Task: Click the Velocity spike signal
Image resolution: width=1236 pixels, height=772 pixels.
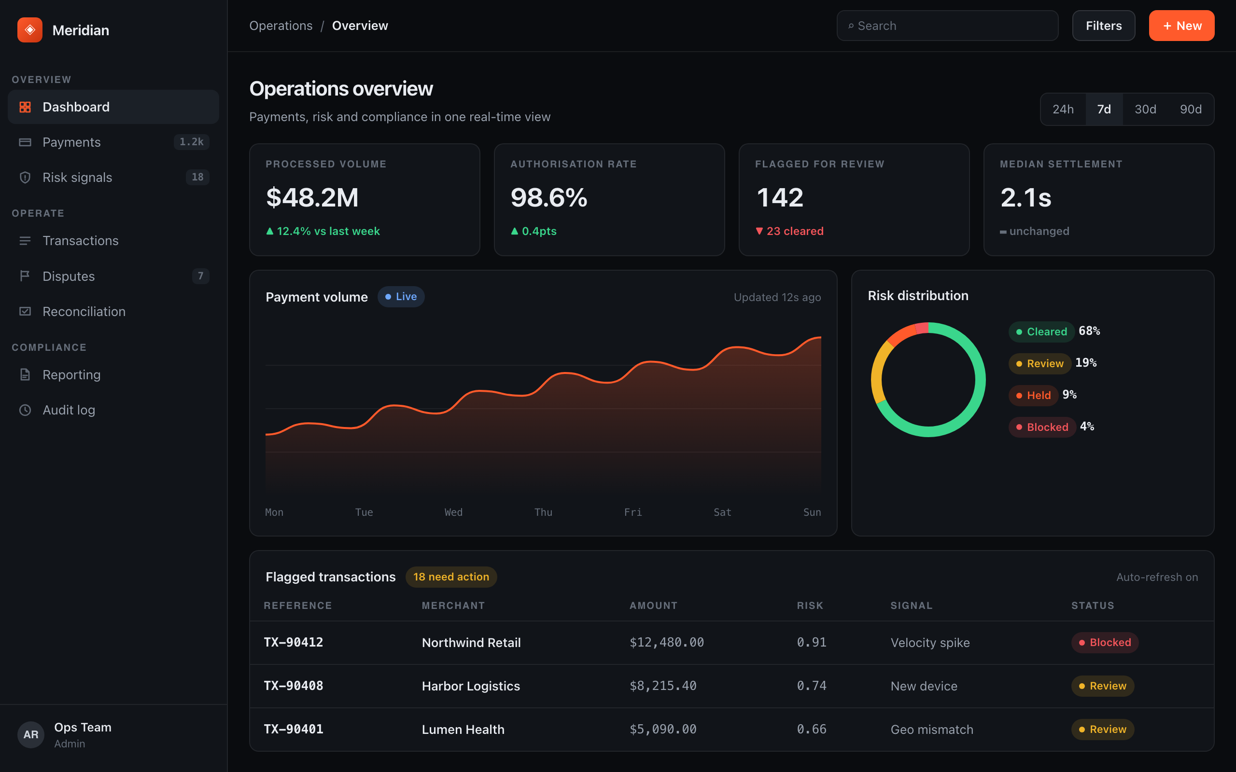Action: (x=929, y=642)
